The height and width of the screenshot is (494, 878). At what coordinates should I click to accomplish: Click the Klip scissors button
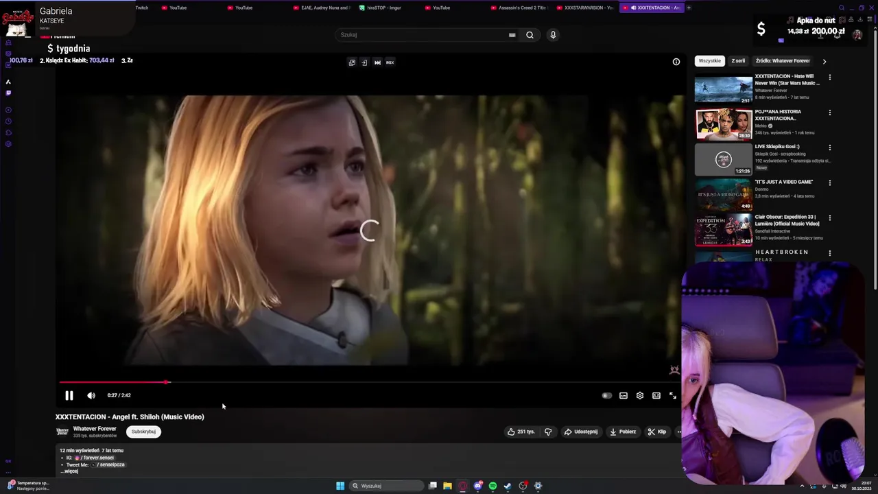(x=656, y=432)
